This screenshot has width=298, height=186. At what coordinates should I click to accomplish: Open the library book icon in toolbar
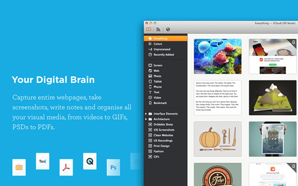click(x=149, y=29)
